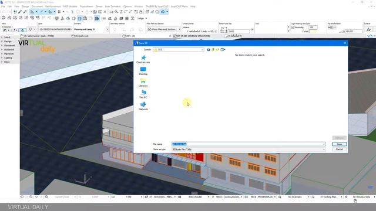Expand the Design group in toolbox
Viewport: 376px width, 211px height.
pyautogui.click(x=8, y=42)
